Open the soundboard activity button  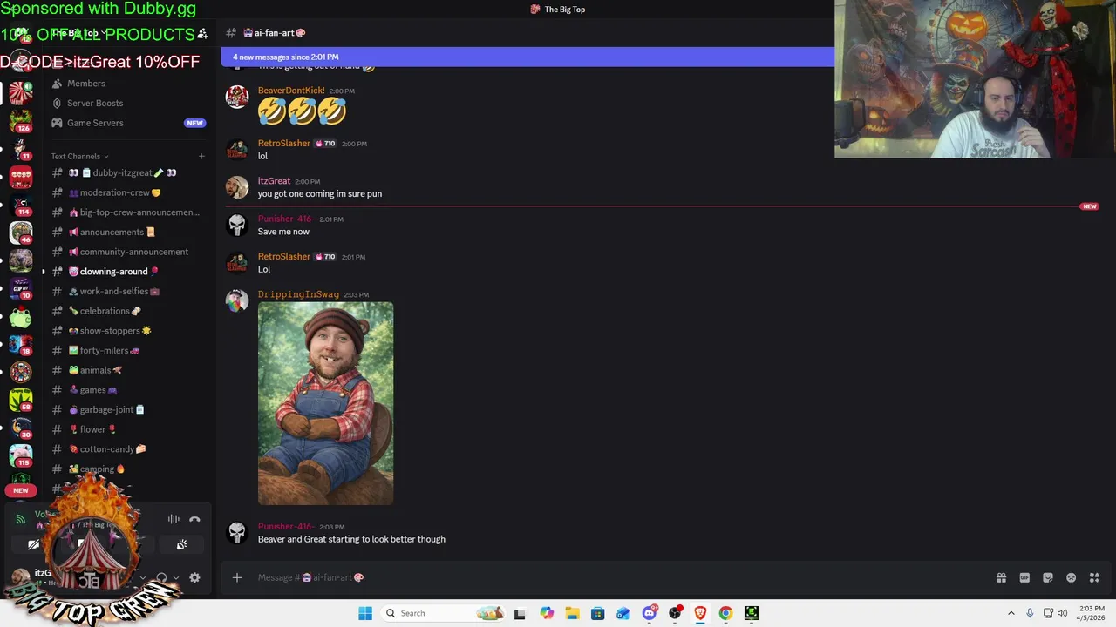181,544
